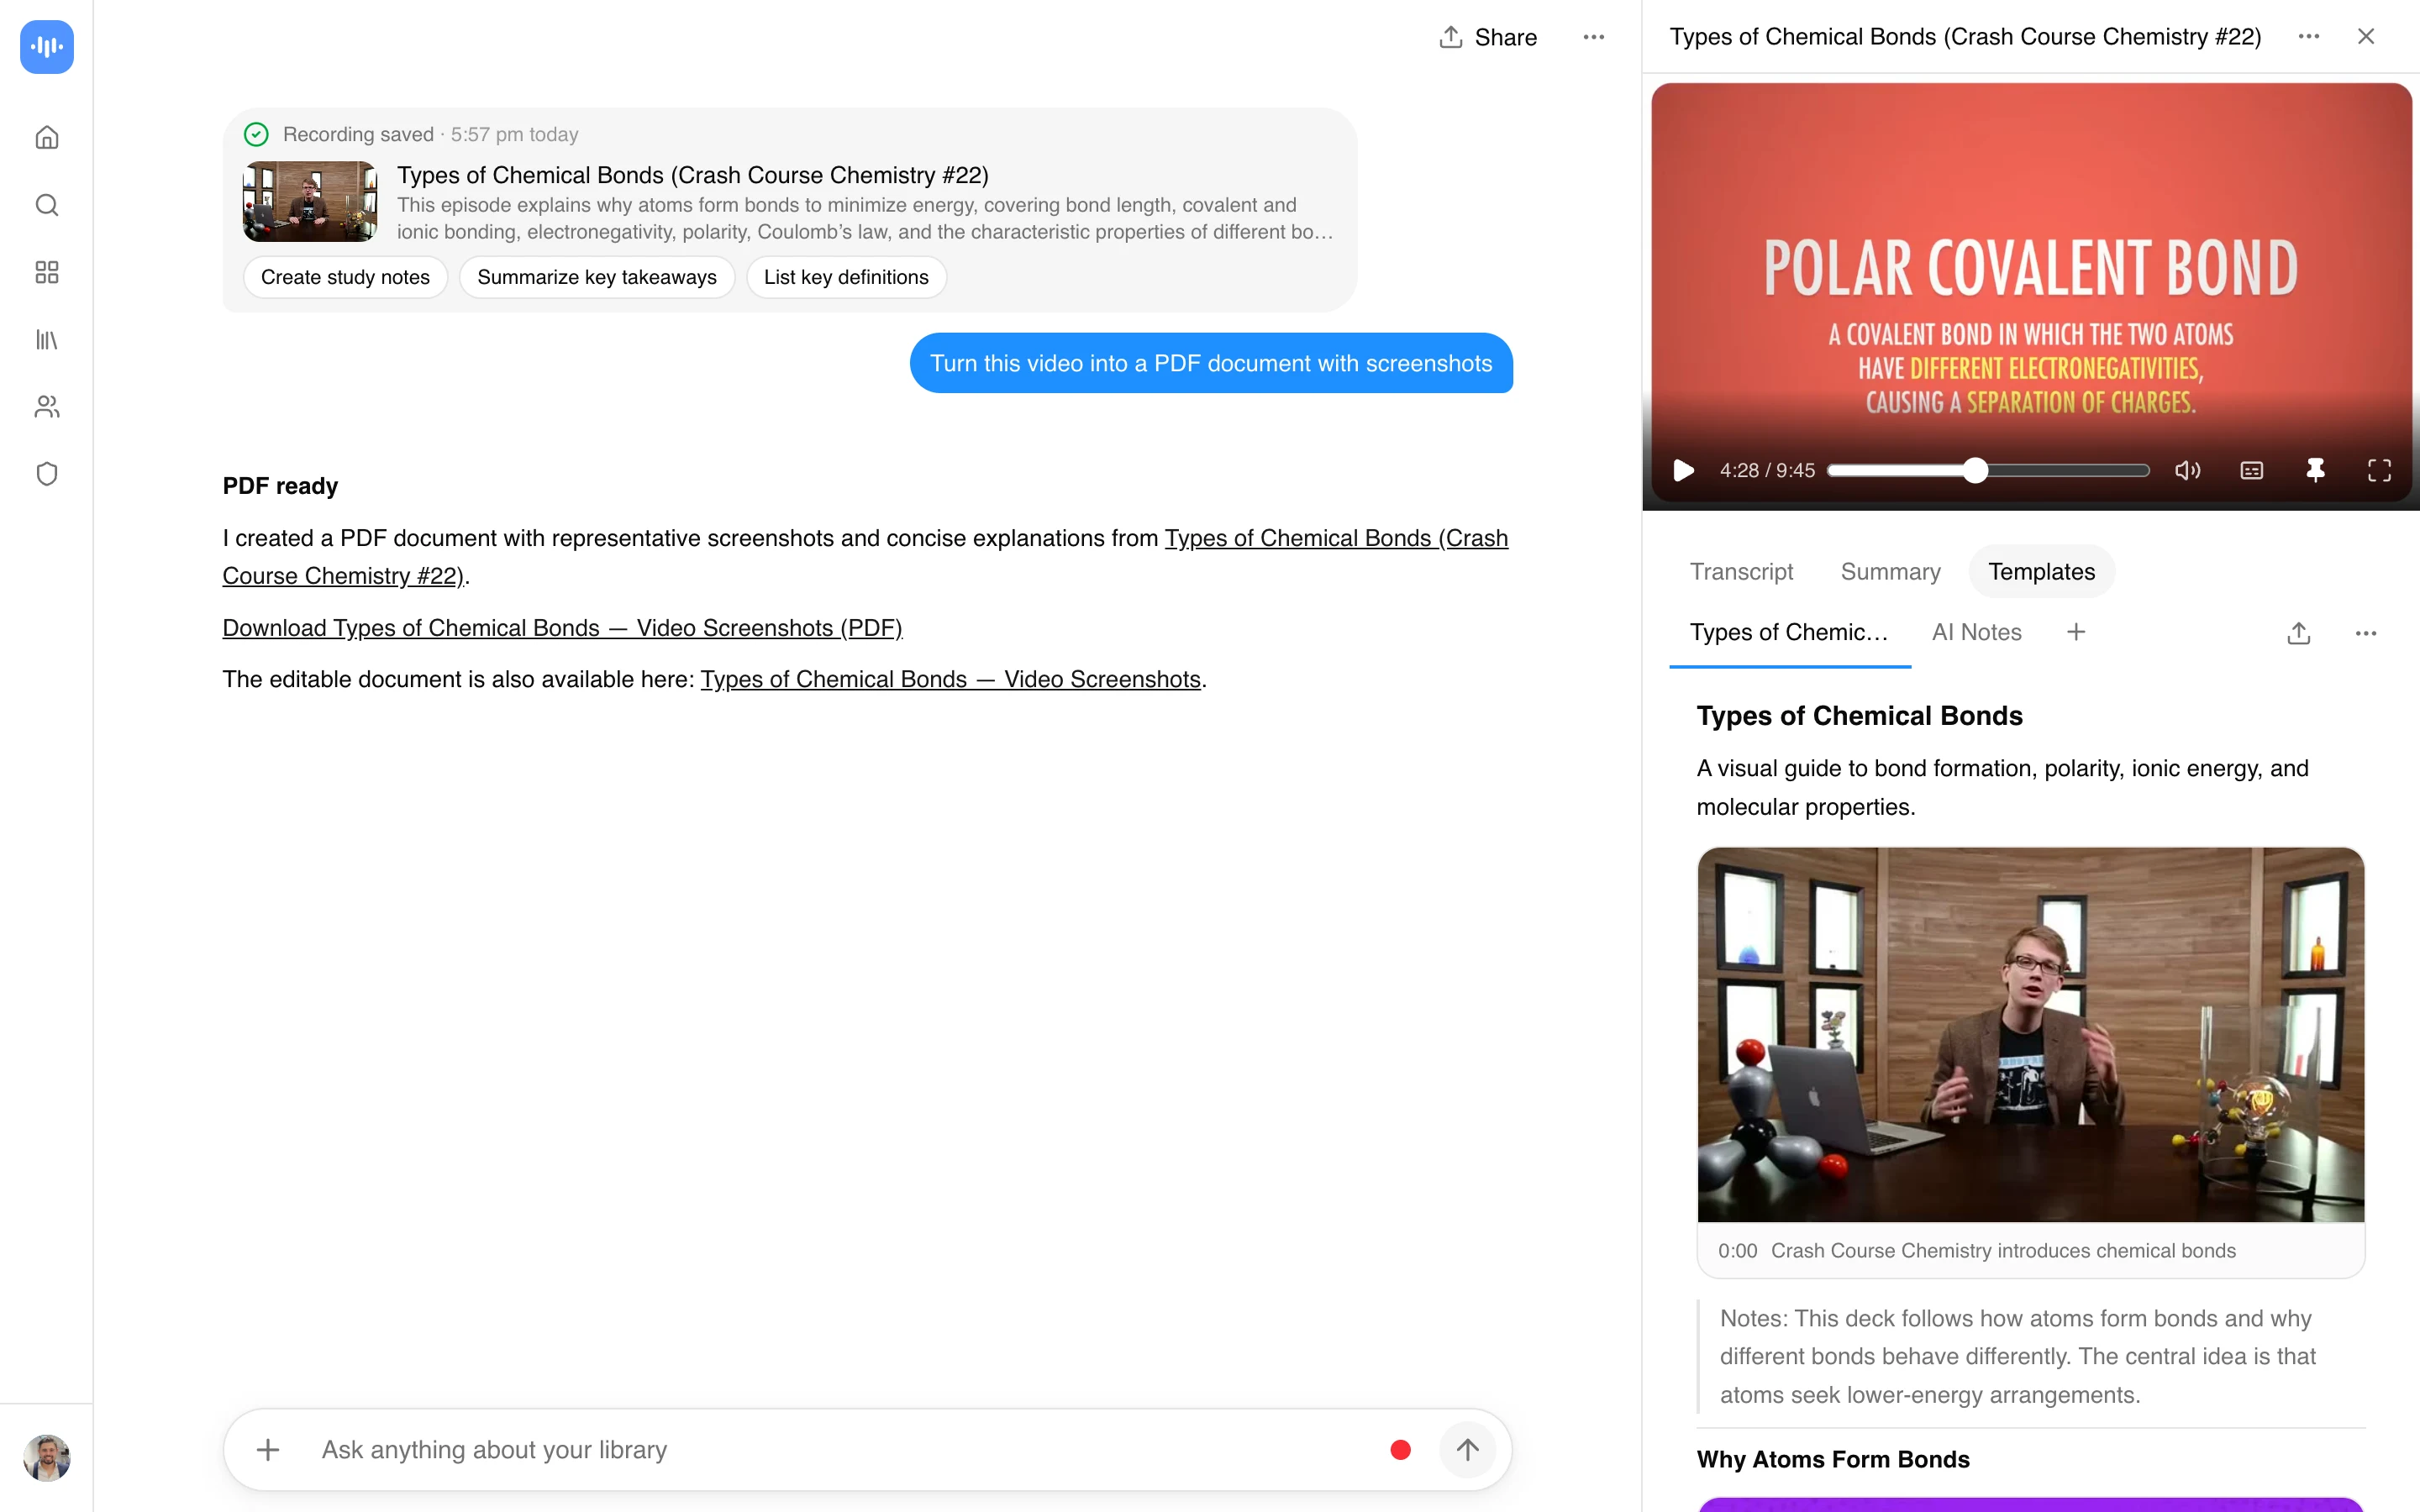
Task: Open the user profile avatar
Action: [47, 1457]
